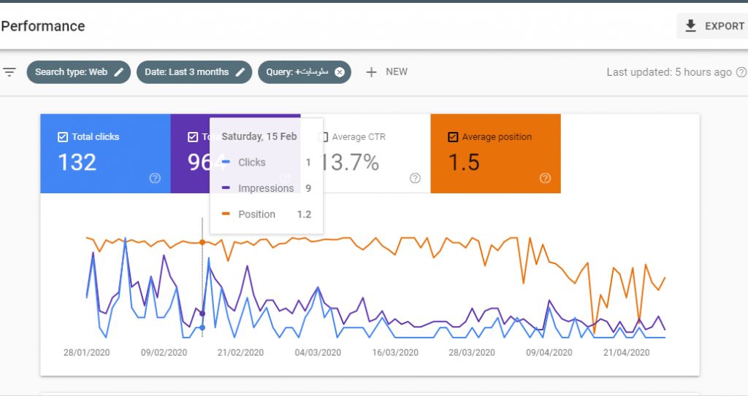Click the 28/03/2020 axis date label

click(x=472, y=353)
